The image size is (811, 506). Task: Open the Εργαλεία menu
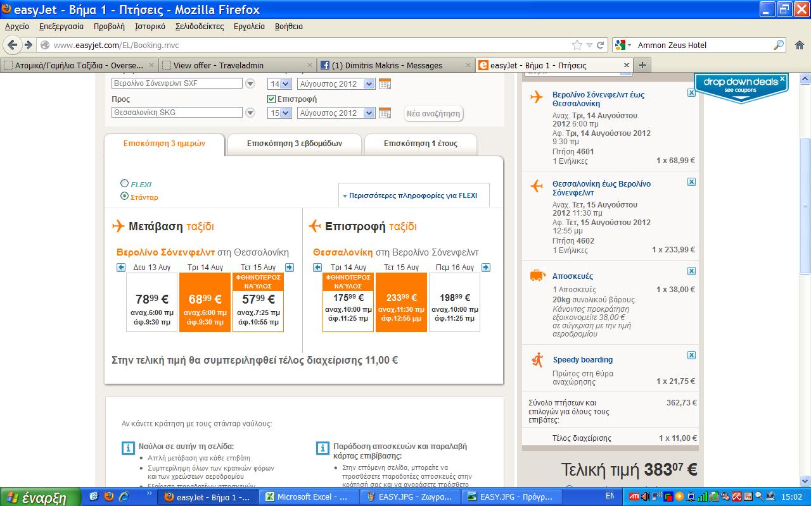coord(249,27)
